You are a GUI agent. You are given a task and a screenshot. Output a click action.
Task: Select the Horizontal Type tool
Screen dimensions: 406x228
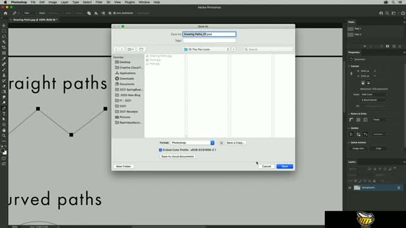coord(4,114)
